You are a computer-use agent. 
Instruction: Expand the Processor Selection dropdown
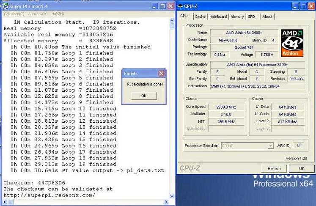pos(270,146)
